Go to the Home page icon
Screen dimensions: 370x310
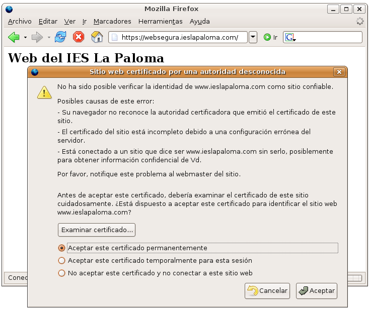pos(97,37)
